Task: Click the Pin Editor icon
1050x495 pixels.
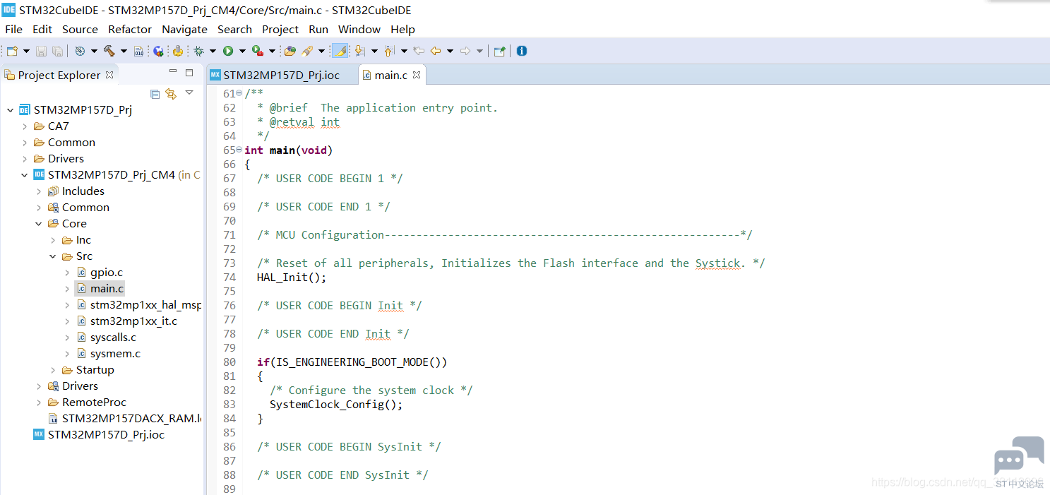Action: pyautogui.click(x=500, y=51)
